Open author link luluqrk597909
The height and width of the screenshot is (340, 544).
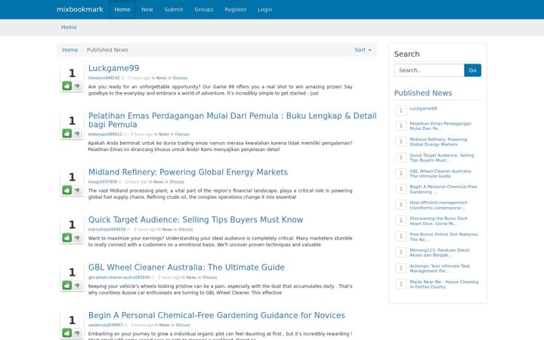(x=102, y=182)
